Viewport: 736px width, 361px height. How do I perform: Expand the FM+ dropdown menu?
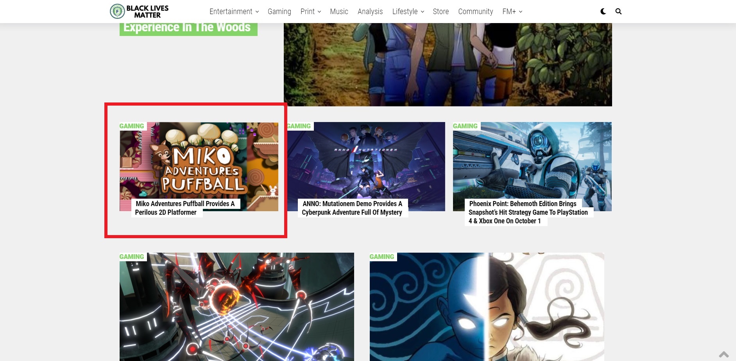click(x=512, y=11)
